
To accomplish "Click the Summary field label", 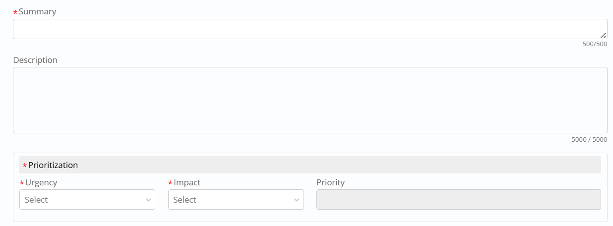I will point(37,11).
